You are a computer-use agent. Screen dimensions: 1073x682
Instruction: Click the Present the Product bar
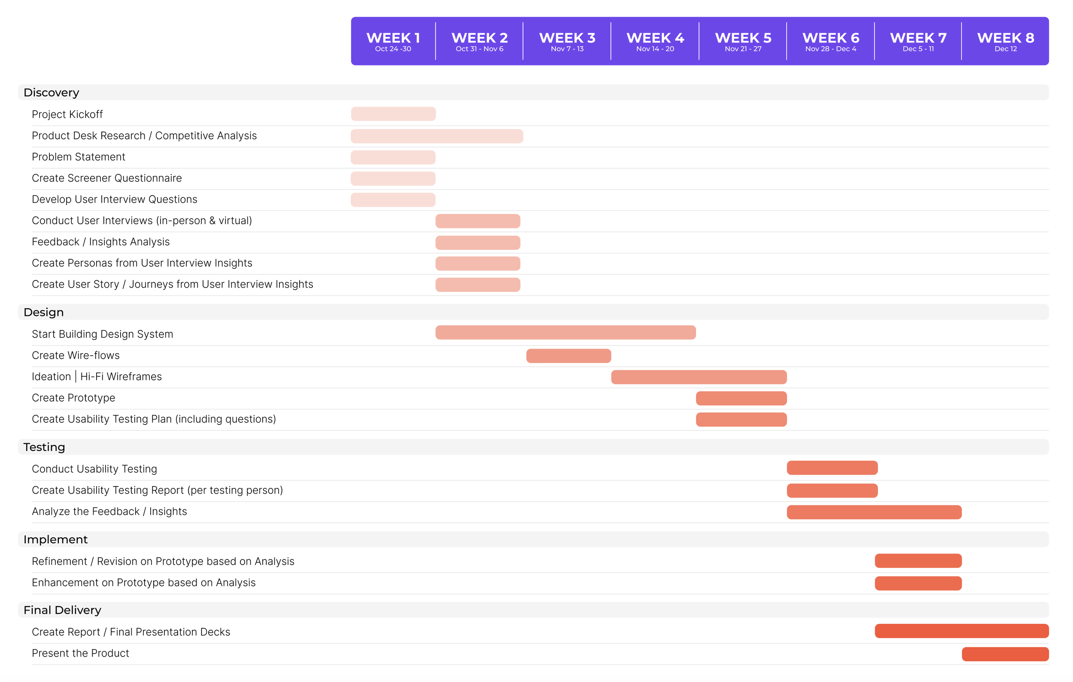1005,655
